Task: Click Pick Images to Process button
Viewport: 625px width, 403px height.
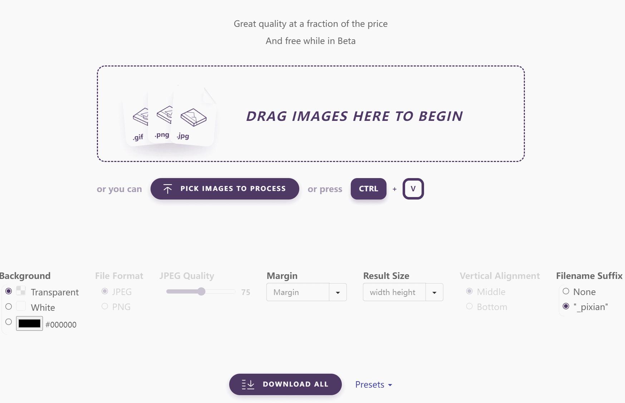Action: click(225, 189)
